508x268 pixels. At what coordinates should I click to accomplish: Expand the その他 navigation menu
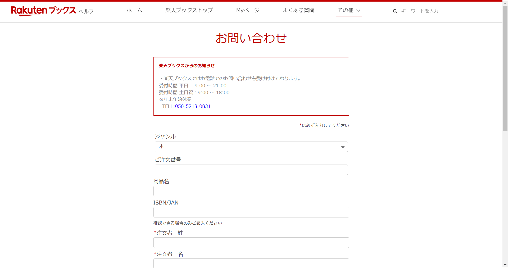click(x=346, y=10)
